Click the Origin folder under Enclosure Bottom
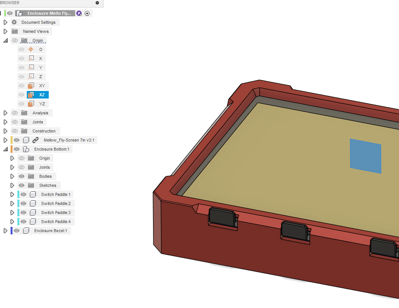The width and height of the screenshot is (399, 308). tap(31, 158)
